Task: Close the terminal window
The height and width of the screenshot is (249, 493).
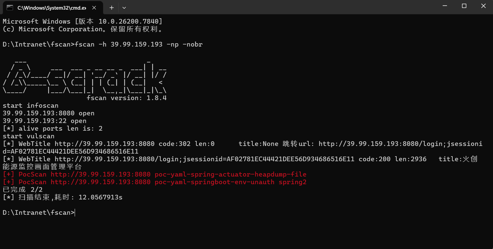Action: (483, 6)
